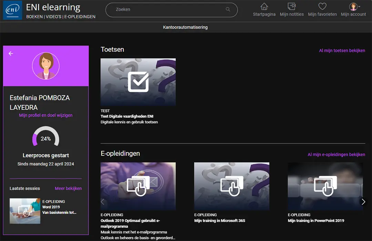Click the search magnifier icon
The width and height of the screenshot is (372, 241).
click(228, 10)
